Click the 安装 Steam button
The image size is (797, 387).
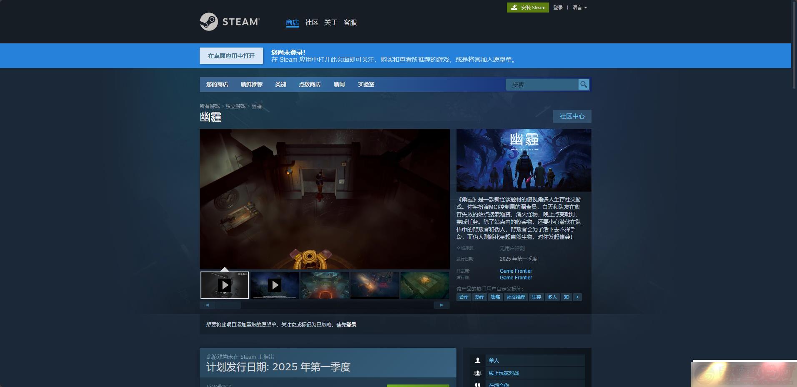(x=528, y=8)
